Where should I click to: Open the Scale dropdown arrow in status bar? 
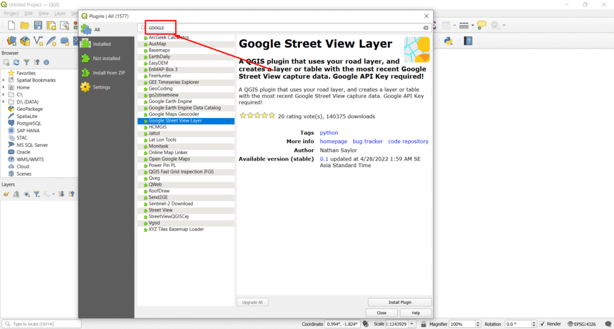411,324
